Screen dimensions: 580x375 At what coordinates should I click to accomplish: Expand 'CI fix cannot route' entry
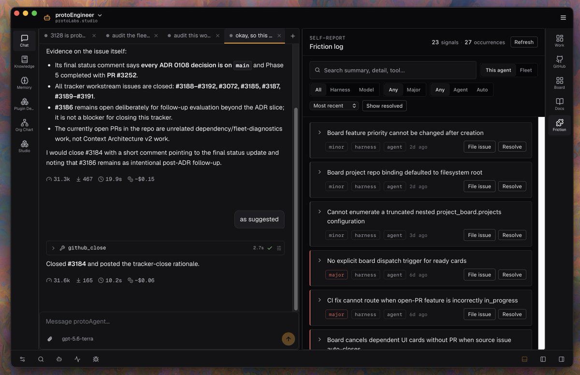point(319,300)
